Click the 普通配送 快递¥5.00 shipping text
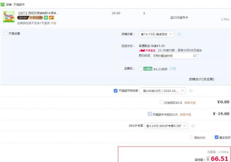This screenshot has width=231, height=162. point(152,46)
